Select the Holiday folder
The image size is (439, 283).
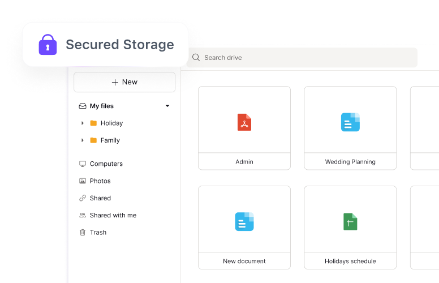111,123
